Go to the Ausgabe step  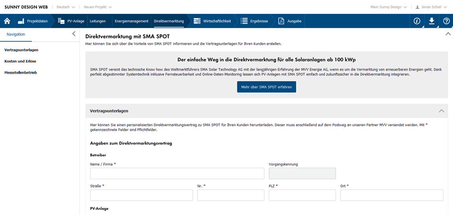click(290, 21)
